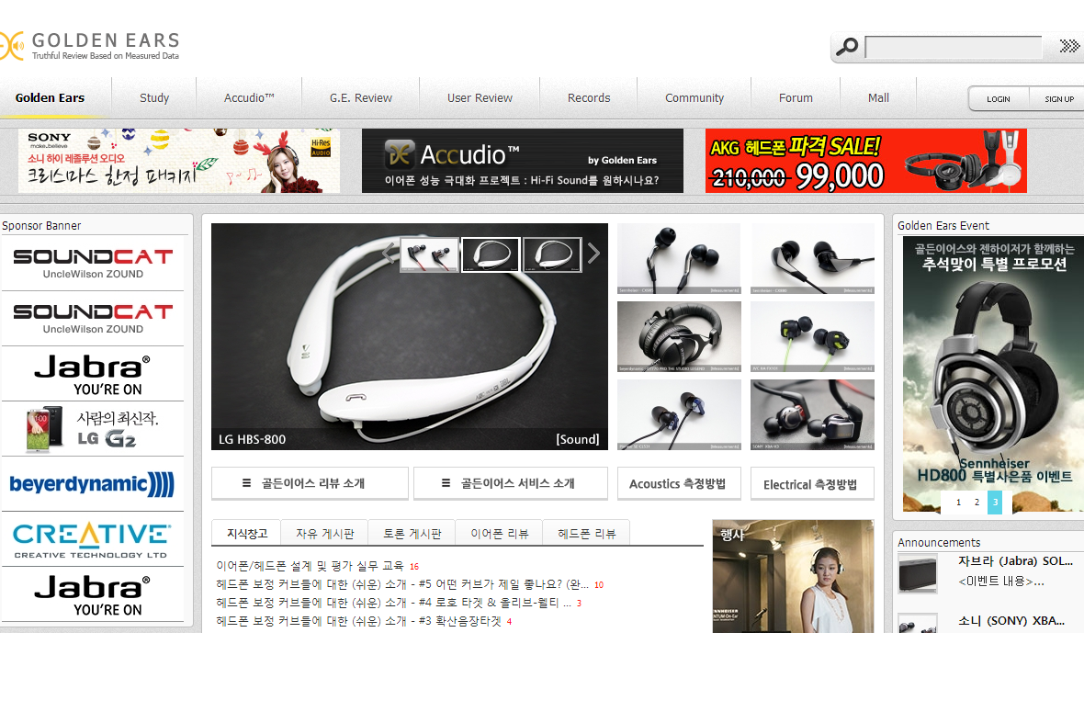Show event slide 3

(x=995, y=502)
